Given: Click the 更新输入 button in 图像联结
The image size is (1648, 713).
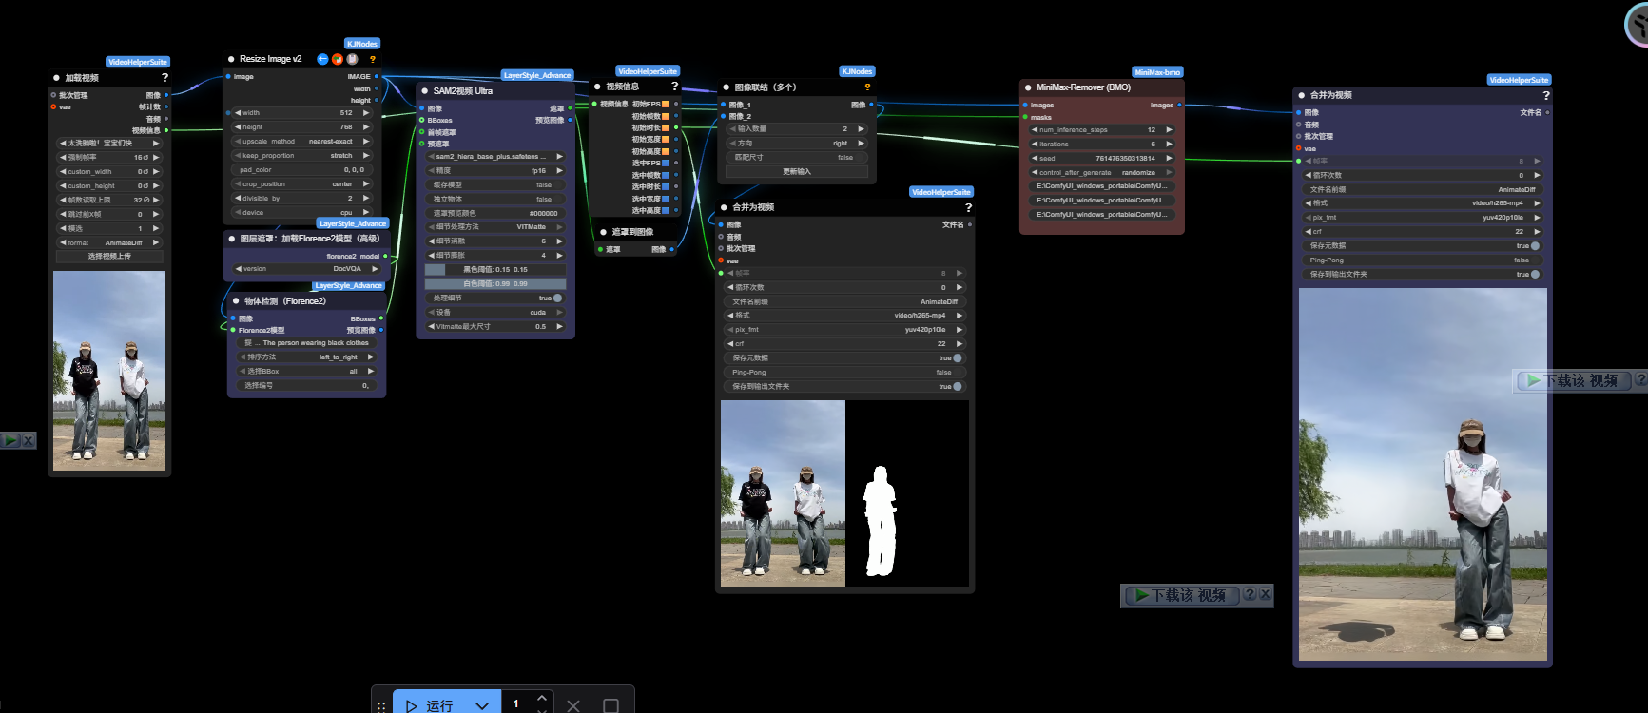Looking at the screenshot, I should (796, 172).
